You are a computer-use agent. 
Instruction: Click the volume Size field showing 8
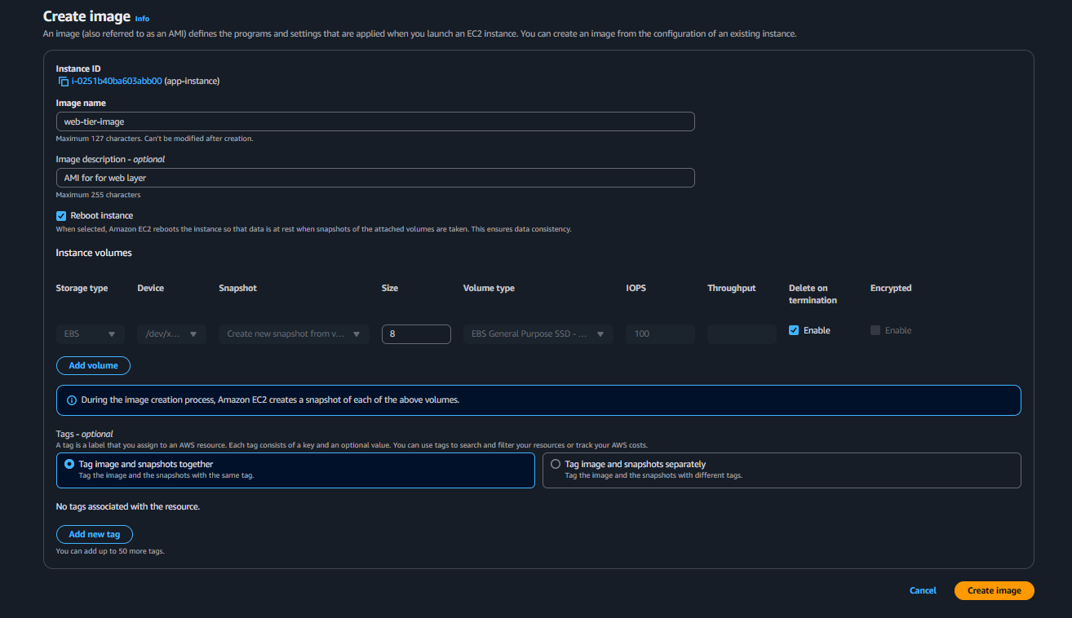pyautogui.click(x=416, y=334)
